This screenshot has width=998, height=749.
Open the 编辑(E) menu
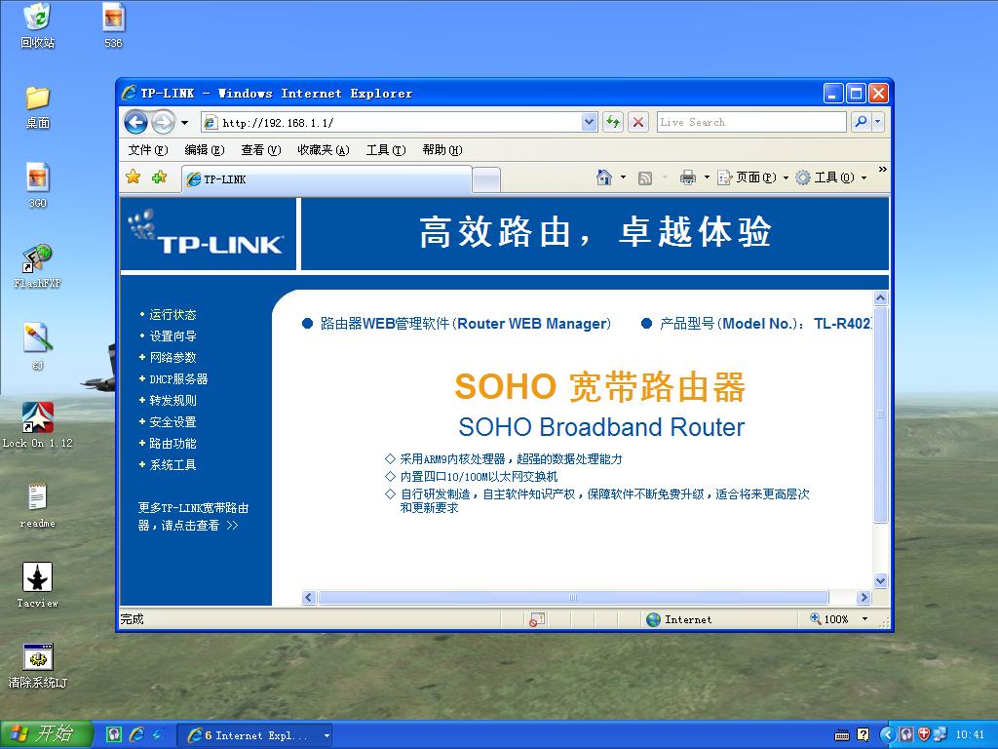pyautogui.click(x=205, y=150)
